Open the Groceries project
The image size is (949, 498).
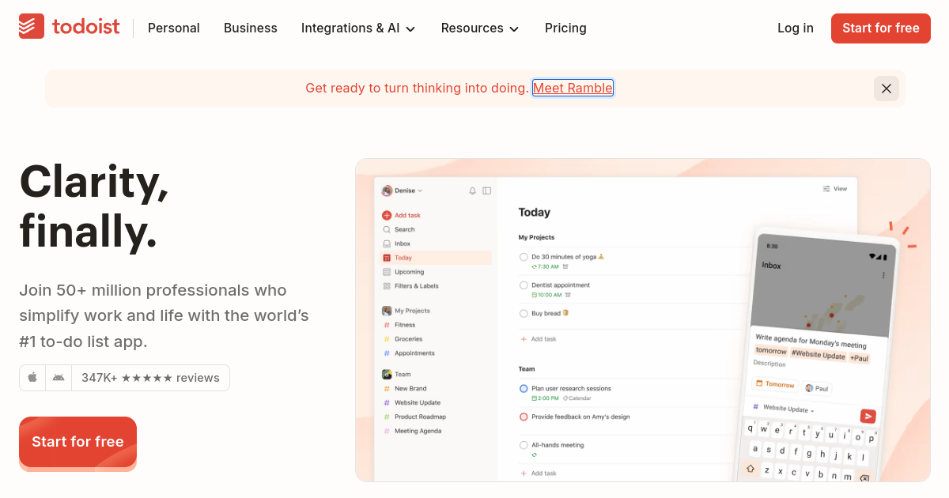click(x=403, y=339)
